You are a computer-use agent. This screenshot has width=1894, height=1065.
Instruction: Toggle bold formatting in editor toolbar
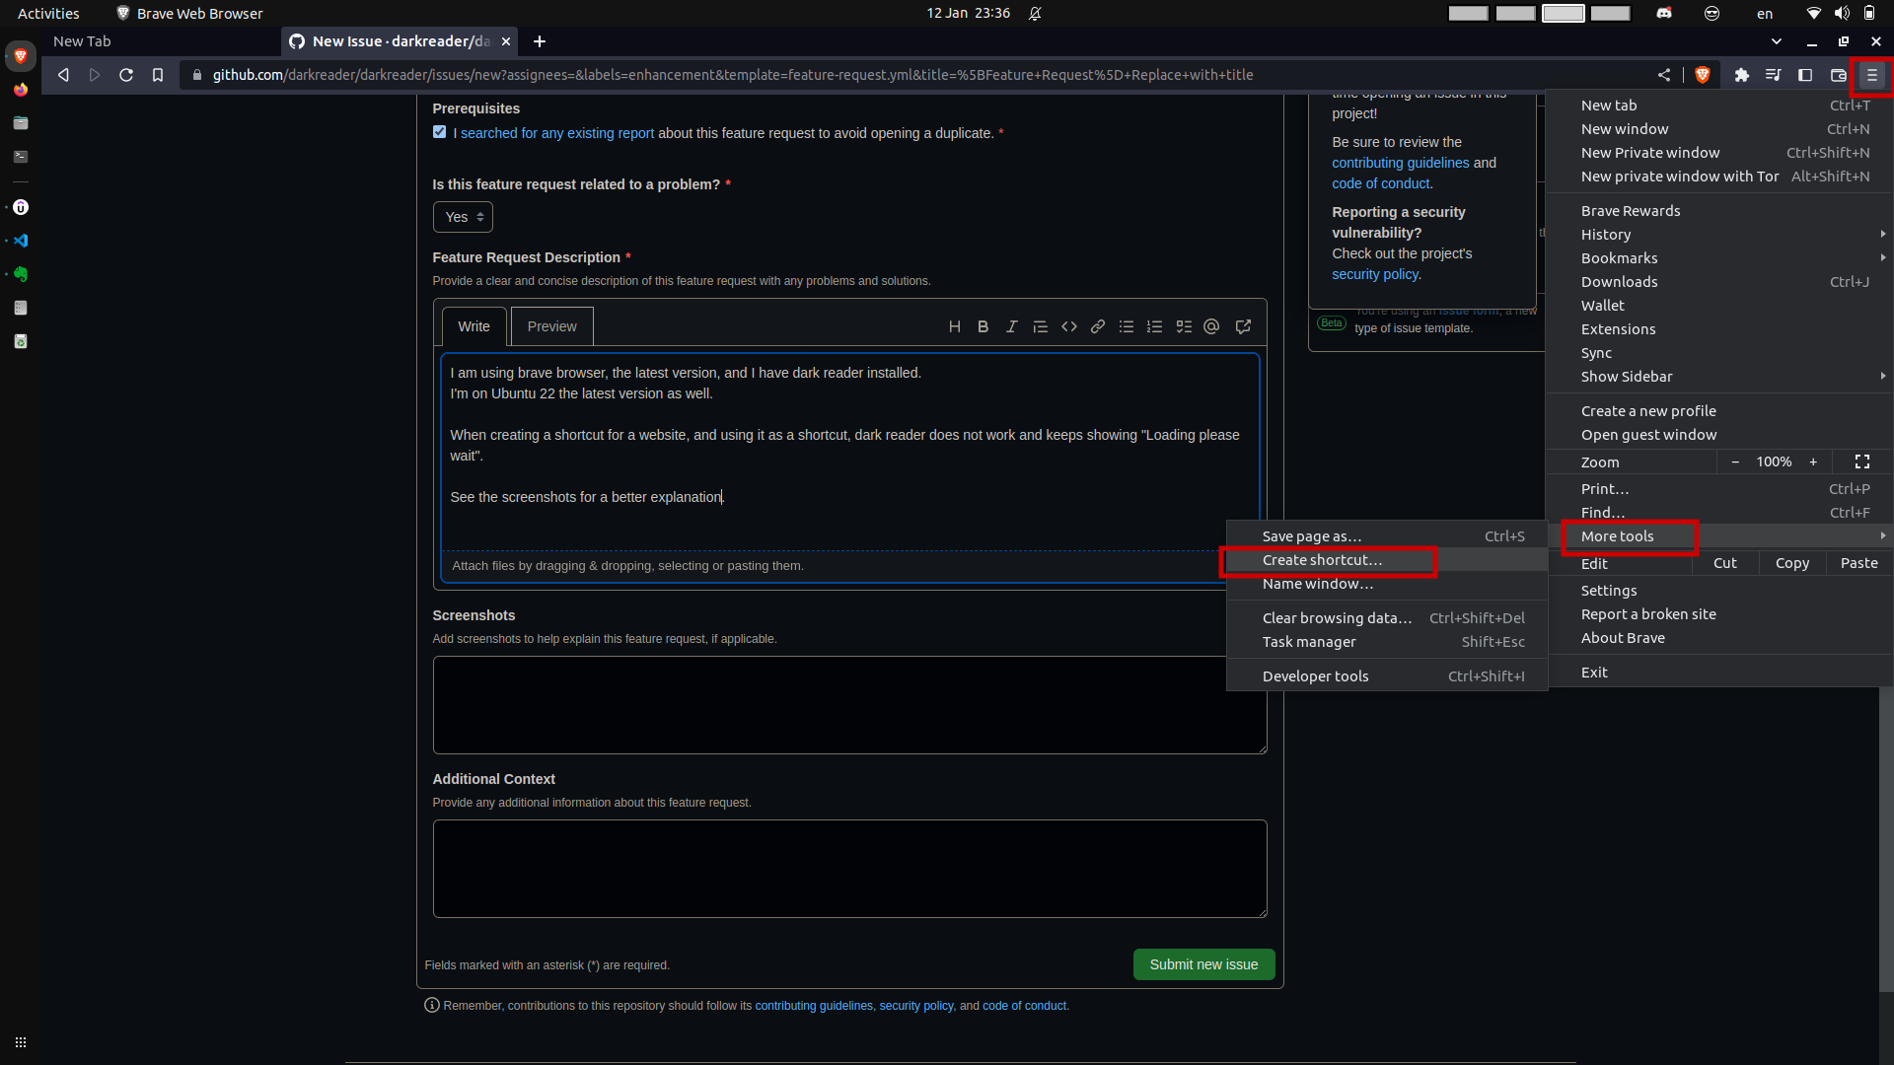pos(983,326)
